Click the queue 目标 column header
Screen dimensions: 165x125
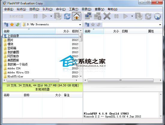pos(32,95)
